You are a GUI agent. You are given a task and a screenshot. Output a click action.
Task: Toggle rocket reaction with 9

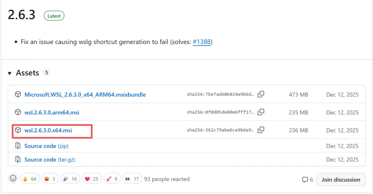(112, 179)
